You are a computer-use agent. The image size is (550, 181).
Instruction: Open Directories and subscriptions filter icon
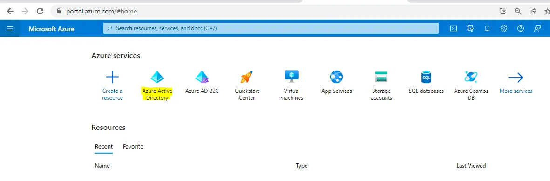[x=470, y=28]
